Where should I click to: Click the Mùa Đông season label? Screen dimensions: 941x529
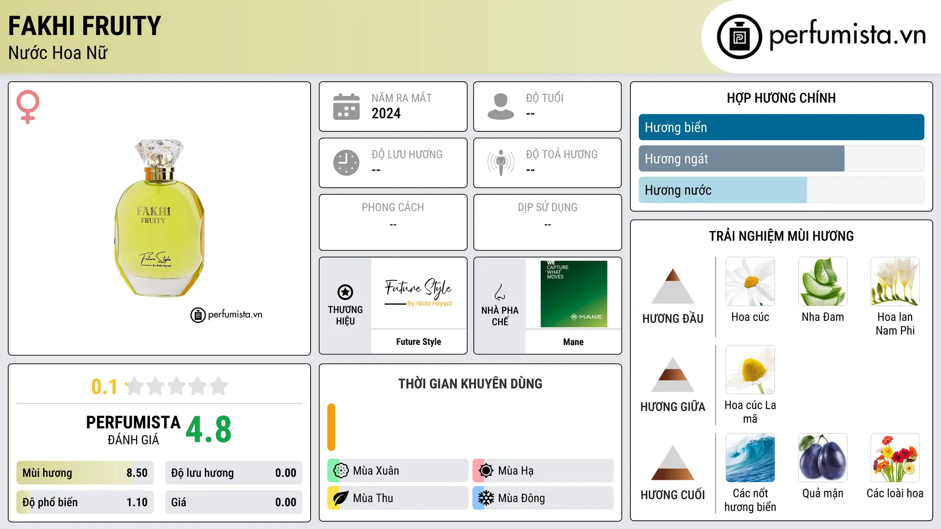[522, 498]
